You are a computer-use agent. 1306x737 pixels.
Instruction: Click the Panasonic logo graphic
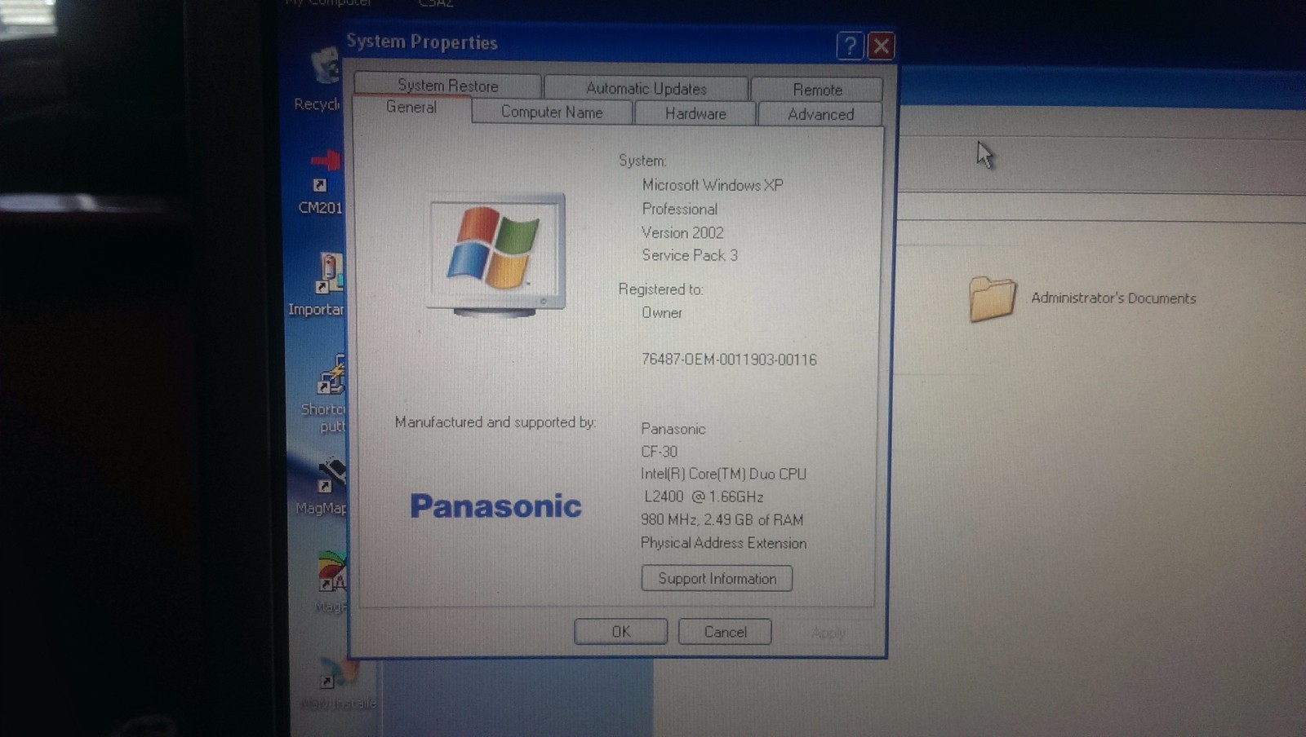pos(495,505)
